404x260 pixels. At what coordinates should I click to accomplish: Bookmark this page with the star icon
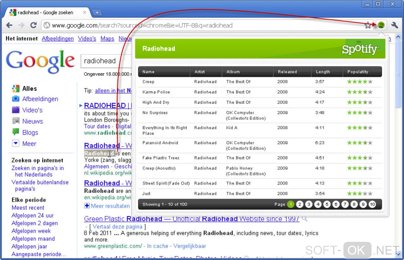click(368, 25)
